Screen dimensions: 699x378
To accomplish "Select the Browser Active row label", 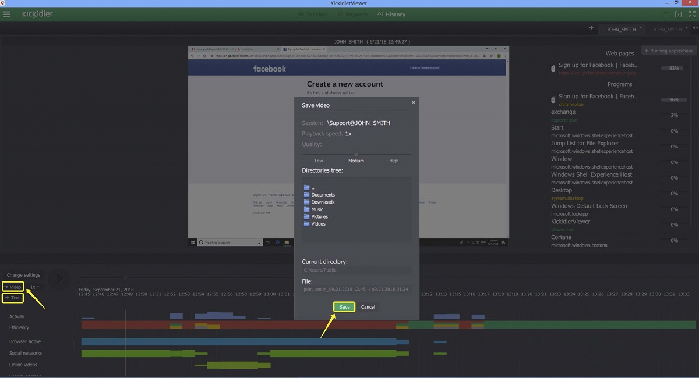I will coord(25,341).
